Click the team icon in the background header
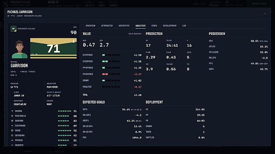Image resolution: width=275 pixels, height=154 pixels. (5, 3)
